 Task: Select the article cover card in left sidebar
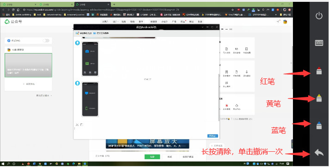tap(28, 65)
